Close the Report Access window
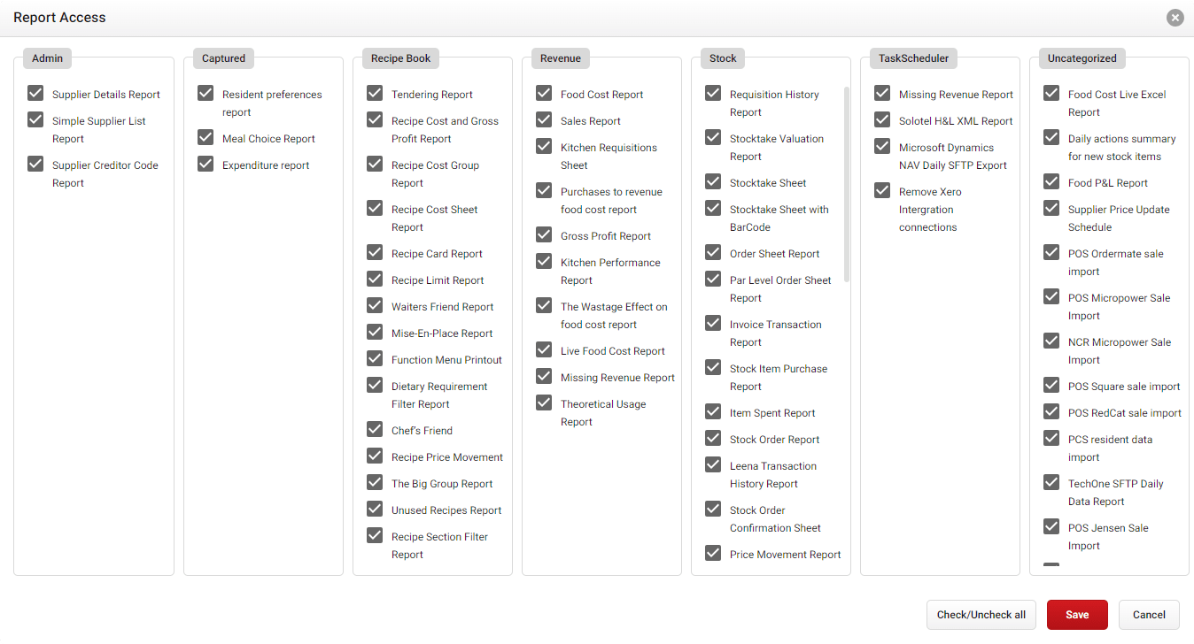Image resolution: width=1194 pixels, height=644 pixels. click(1175, 18)
